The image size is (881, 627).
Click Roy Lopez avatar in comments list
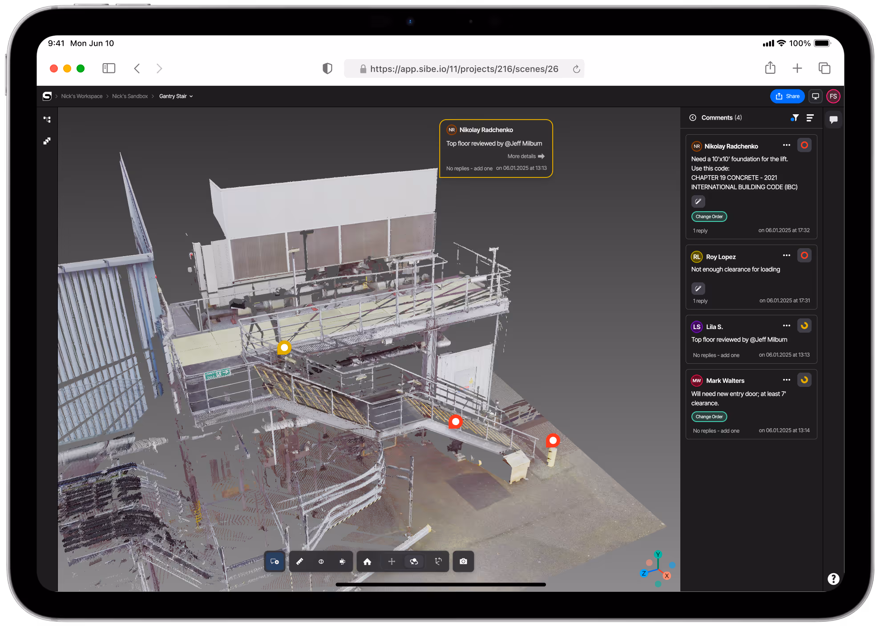pos(697,257)
